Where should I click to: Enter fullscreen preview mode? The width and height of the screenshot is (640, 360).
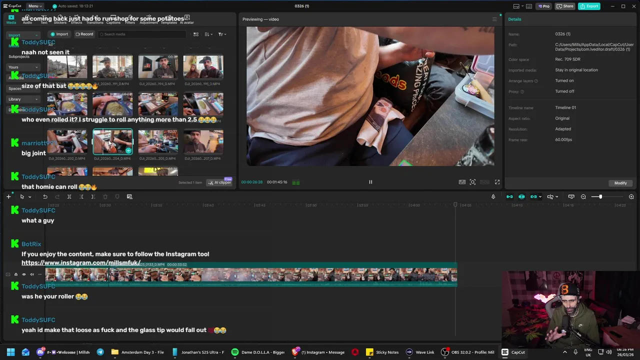tap(497, 182)
